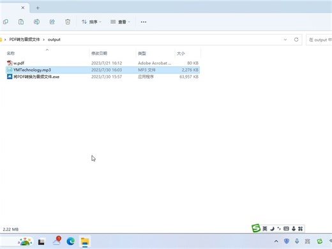Refresh the output folder
Viewport: 332px width, 249px height.
pos(296,40)
